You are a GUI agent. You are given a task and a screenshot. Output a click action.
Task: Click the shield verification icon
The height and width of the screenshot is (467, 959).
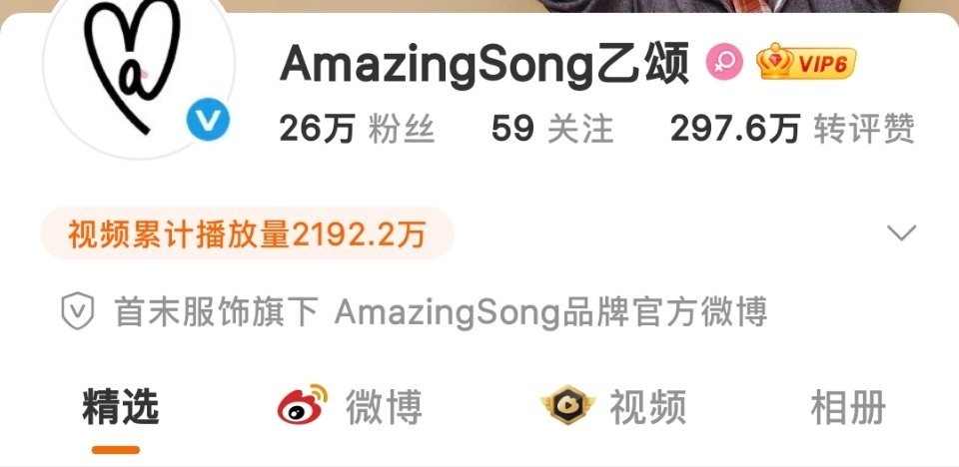click(x=78, y=311)
